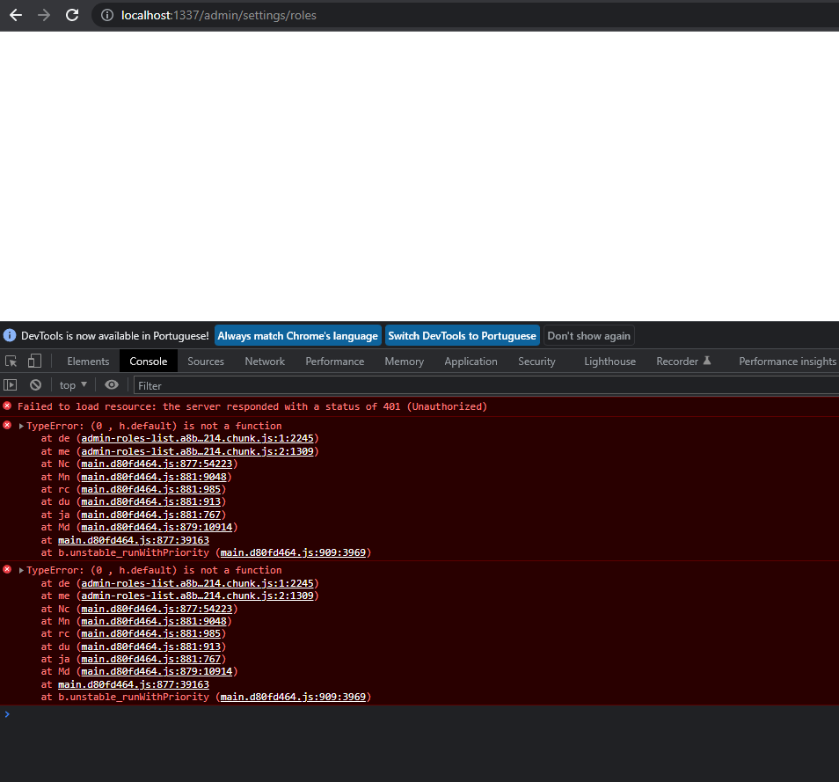Expand the second TypeError error details
Image resolution: width=839 pixels, height=782 pixels.
coord(20,569)
